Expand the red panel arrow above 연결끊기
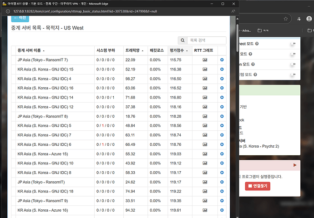 point(294,165)
